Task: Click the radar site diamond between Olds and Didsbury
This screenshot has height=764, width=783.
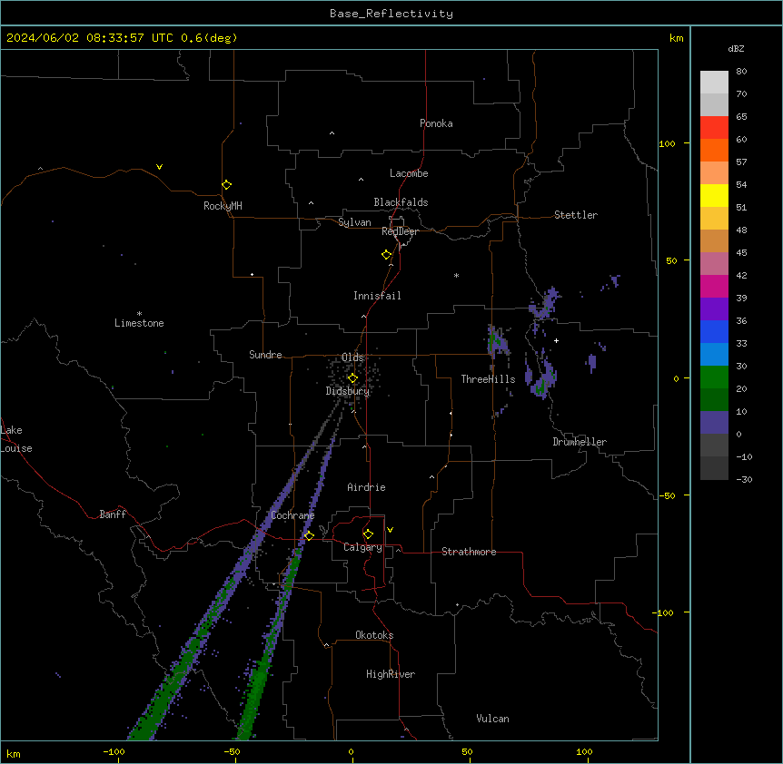Action: click(x=352, y=378)
